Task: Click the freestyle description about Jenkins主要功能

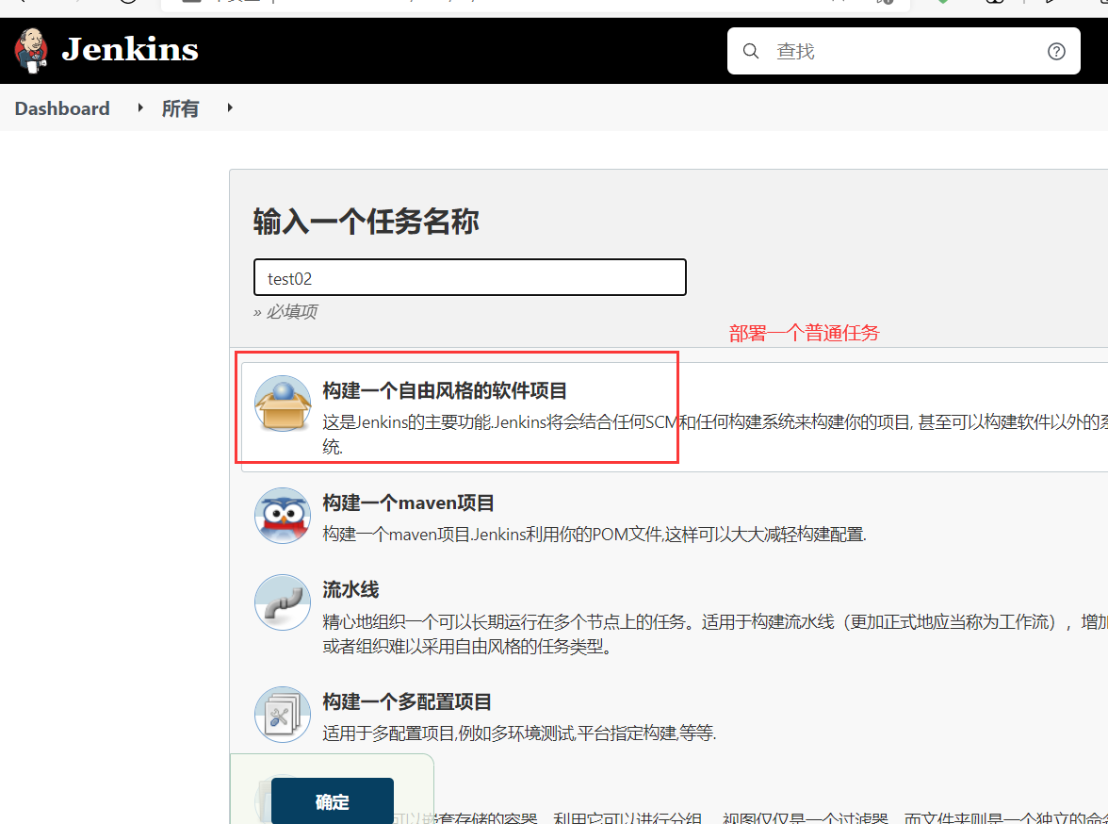Action: click(715, 435)
